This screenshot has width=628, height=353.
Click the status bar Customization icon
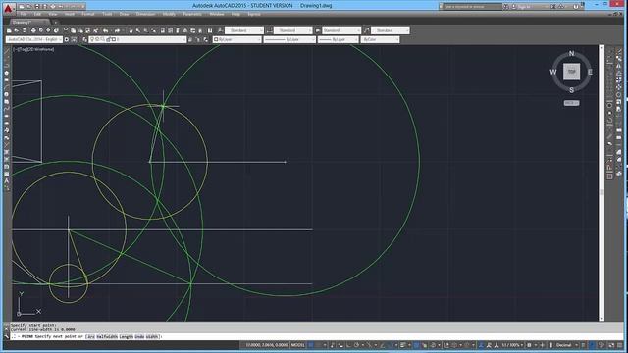click(619, 345)
